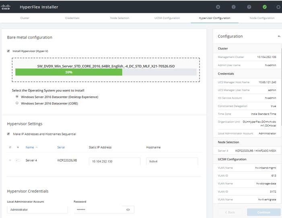Open the Node Selection step tab

click(119, 18)
